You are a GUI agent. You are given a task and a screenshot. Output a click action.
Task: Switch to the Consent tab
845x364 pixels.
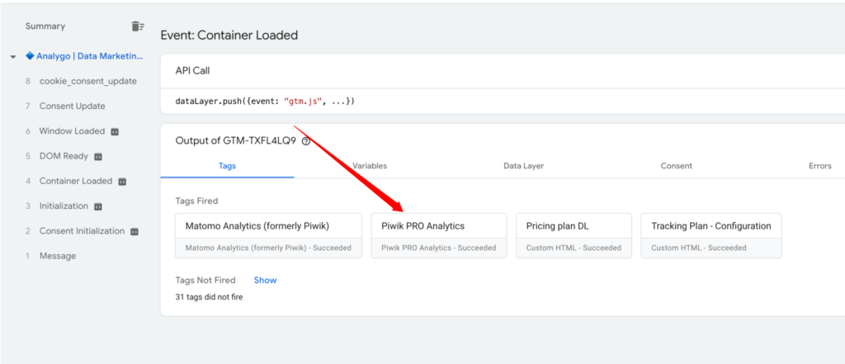(676, 166)
